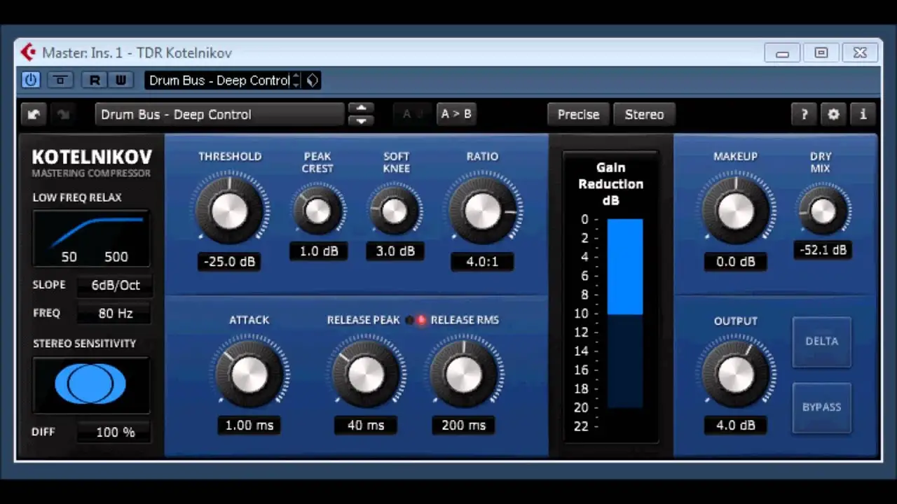Click the Release Peak value 40 ms
This screenshot has width=897, height=504.
[366, 425]
